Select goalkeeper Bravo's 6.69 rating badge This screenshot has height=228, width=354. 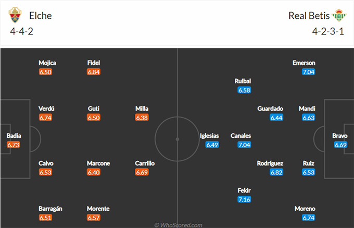340,145
